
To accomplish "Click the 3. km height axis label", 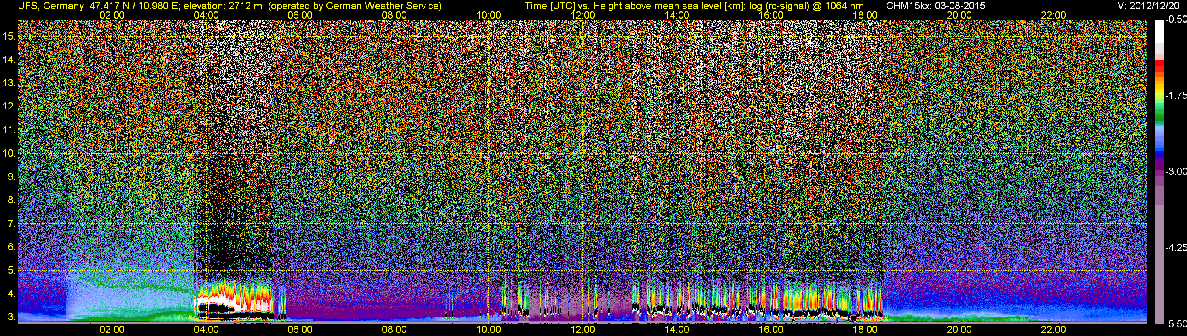I will [x=11, y=317].
